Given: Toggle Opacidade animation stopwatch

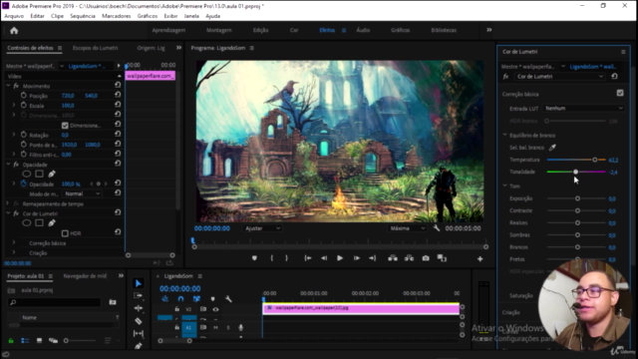Looking at the screenshot, I should tap(24, 183).
